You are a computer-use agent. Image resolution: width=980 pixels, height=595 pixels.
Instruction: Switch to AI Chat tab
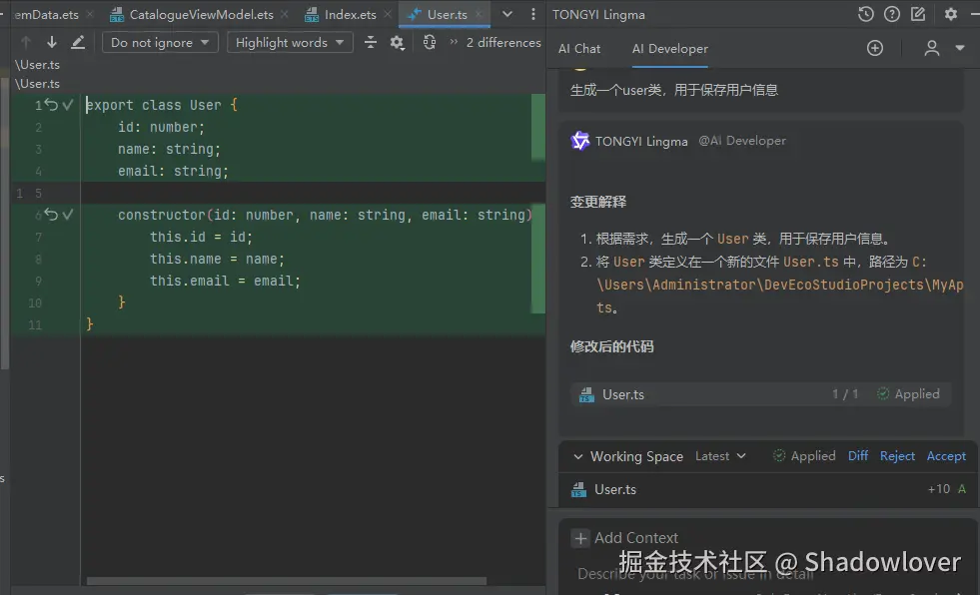click(x=578, y=49)
